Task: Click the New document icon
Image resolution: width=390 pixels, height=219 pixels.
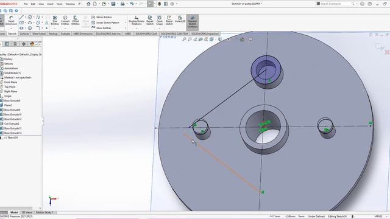Action: click(95, 4)
